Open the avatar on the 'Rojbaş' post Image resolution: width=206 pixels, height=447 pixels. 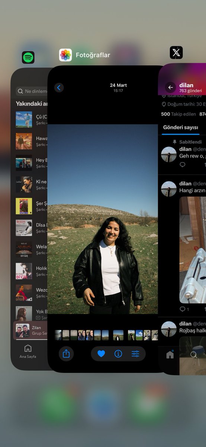coord(169,329)
